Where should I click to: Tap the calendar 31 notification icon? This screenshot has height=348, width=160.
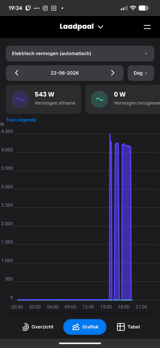[x=54, y=8]
